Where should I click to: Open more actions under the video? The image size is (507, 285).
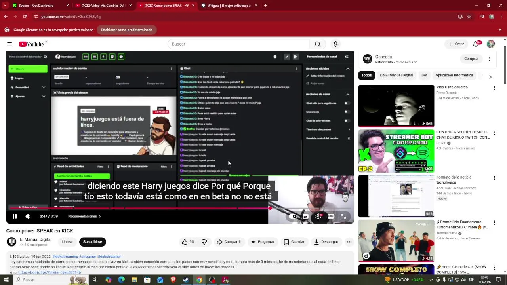tap(349, 242)
